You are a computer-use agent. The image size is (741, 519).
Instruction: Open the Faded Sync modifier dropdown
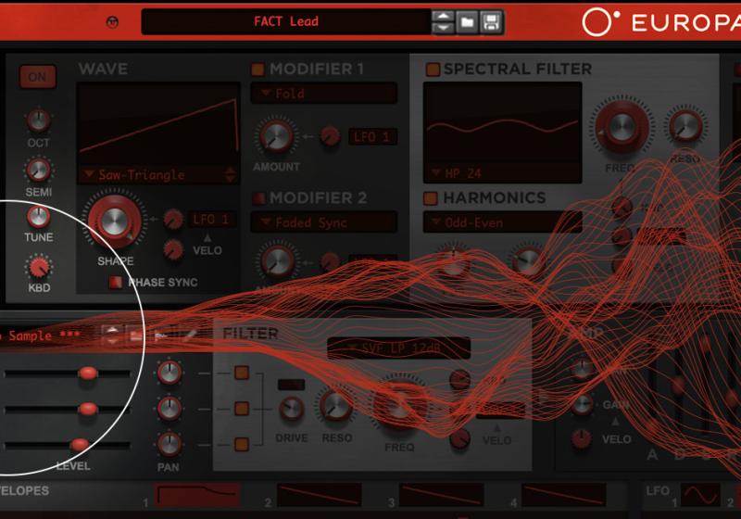pyautogui.click(x=323, y=222)
